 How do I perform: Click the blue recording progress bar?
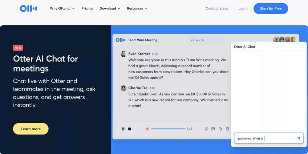pyautogui.click(x=168, y=129)
